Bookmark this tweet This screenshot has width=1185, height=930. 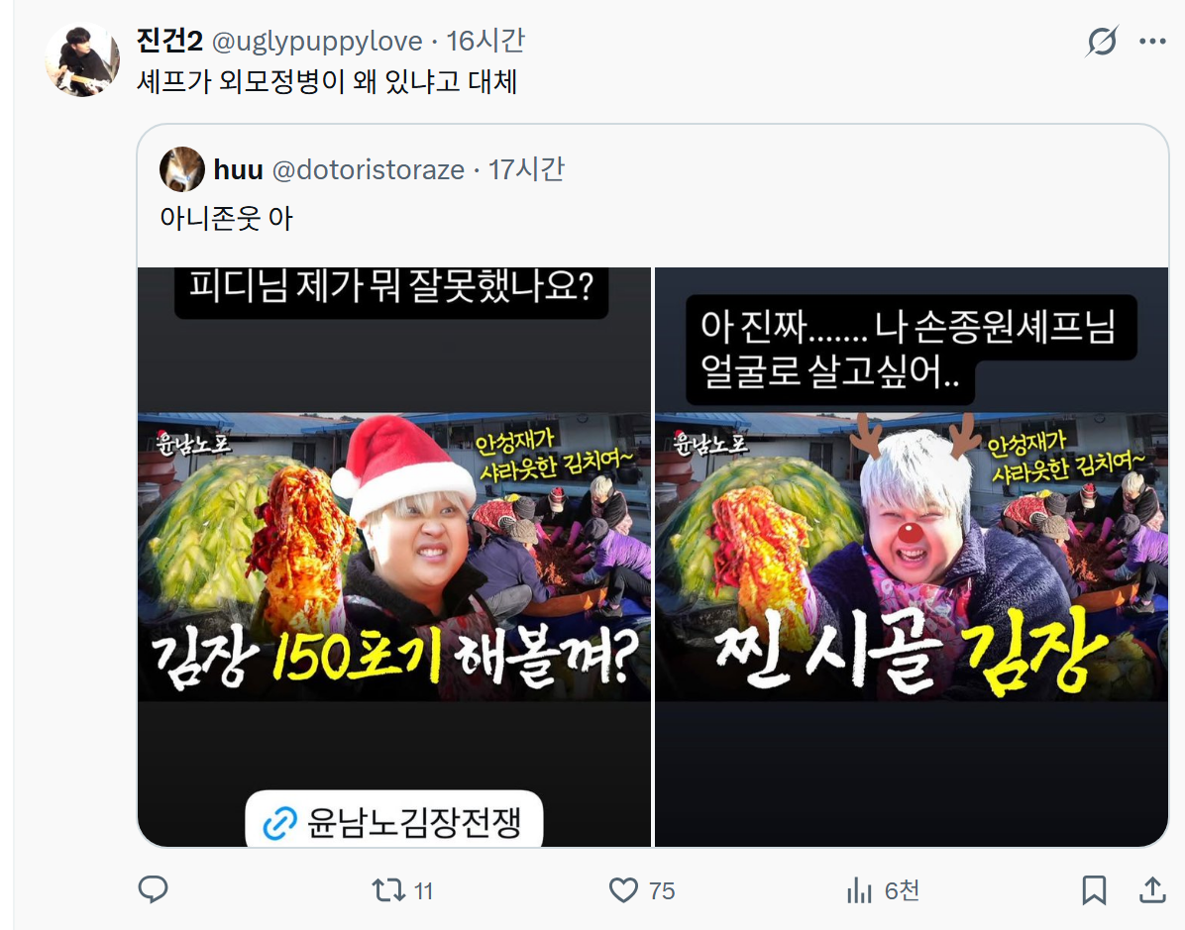pyautogui.click(x=1094, y=890)
